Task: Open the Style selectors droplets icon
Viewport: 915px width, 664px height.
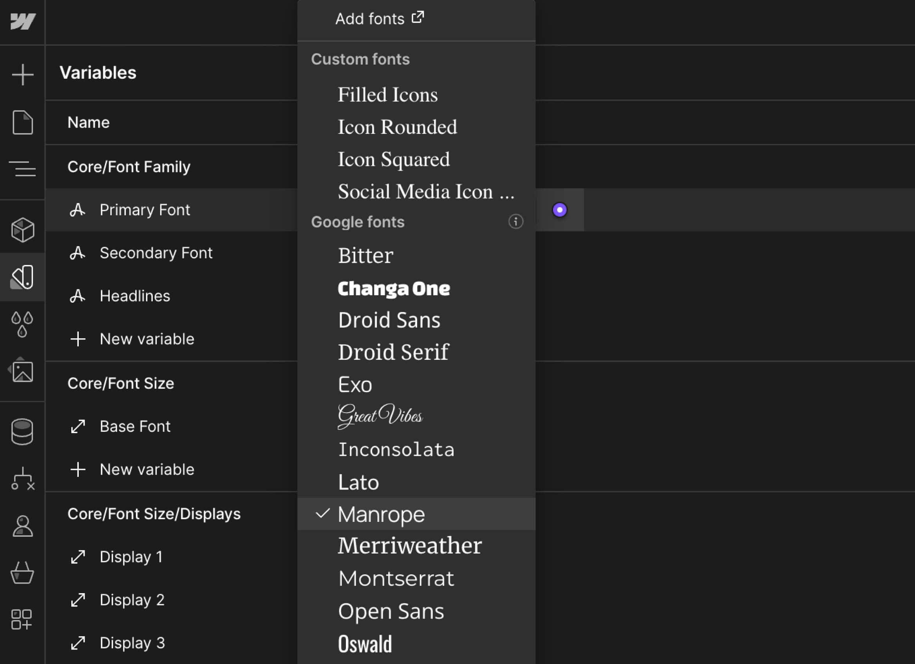Action: tap(22, 324)
